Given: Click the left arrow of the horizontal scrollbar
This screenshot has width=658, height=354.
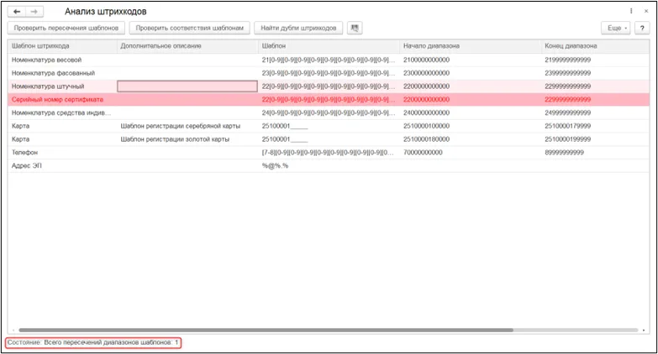Looking at the screenshot, I should [x=13, y=331].
